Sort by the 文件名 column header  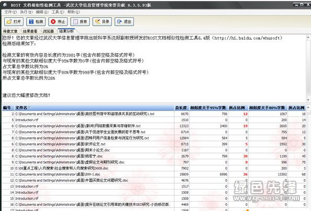(x=94, y=108)
